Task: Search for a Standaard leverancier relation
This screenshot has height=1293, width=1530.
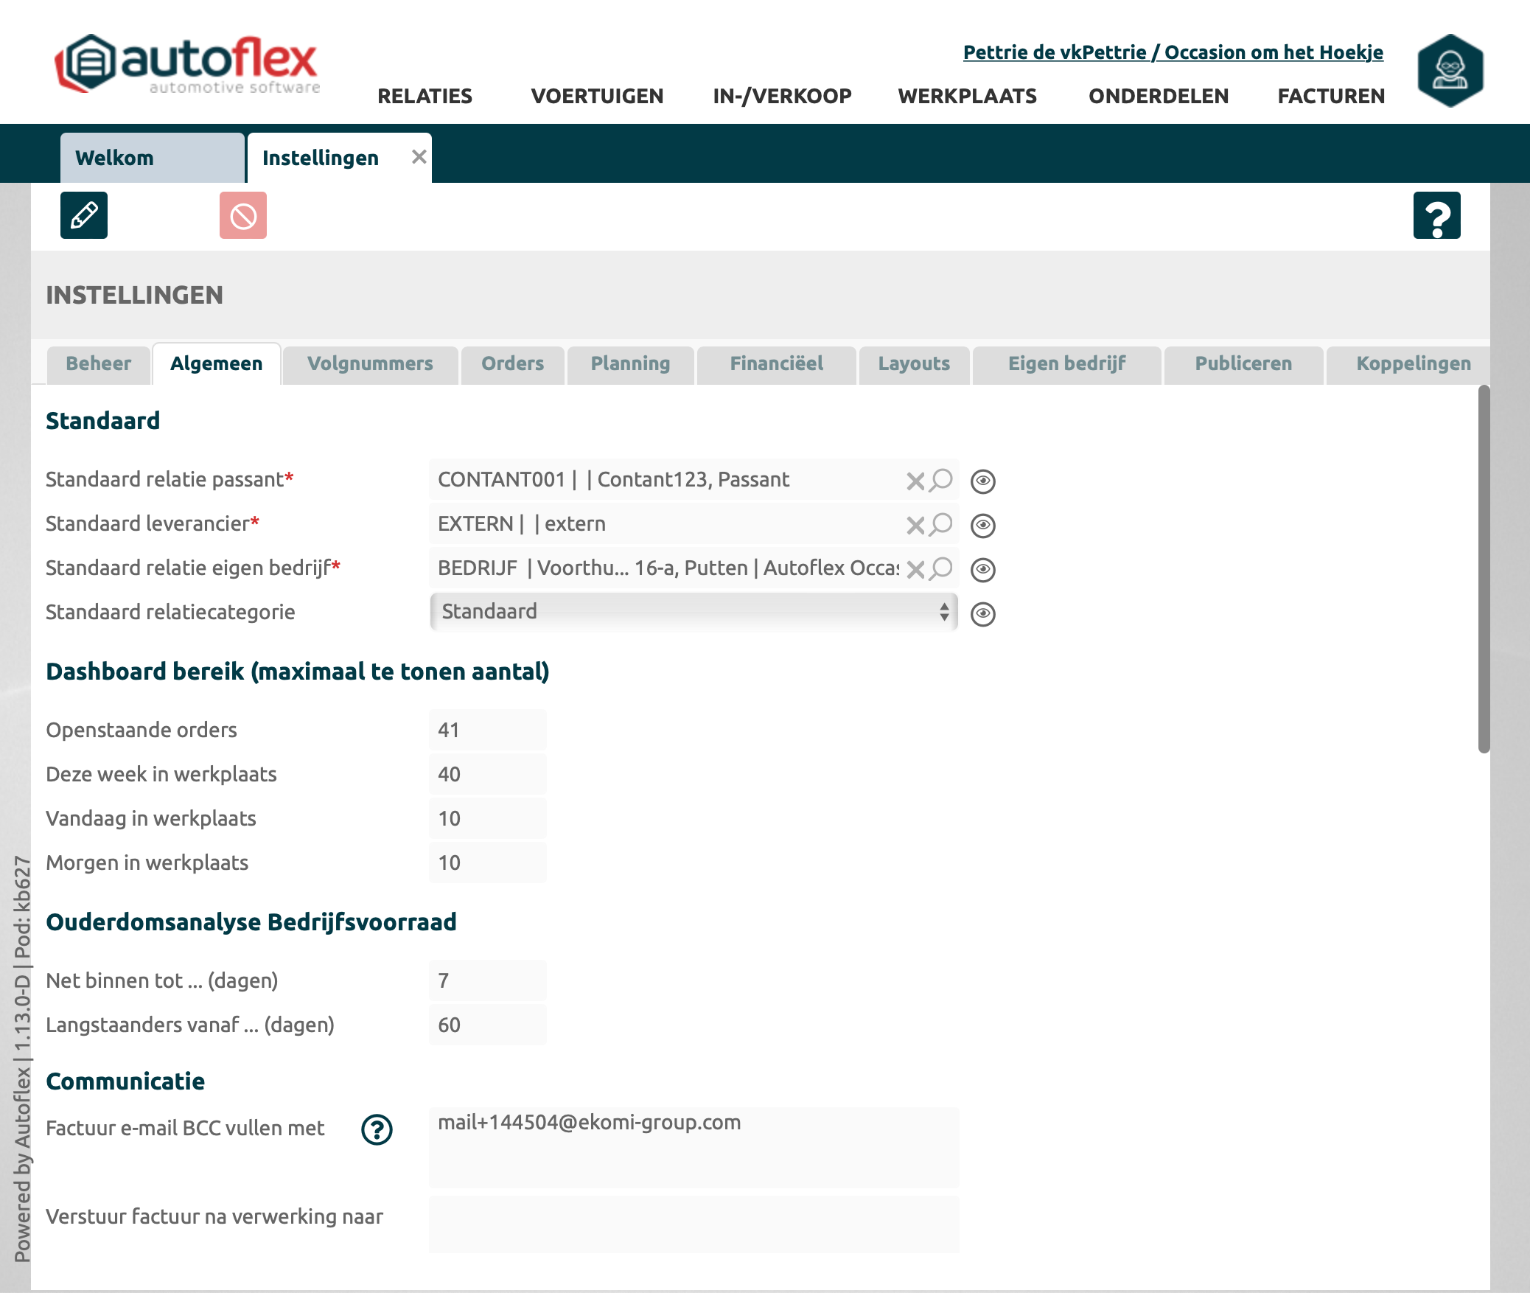Action: pos(941,525)
